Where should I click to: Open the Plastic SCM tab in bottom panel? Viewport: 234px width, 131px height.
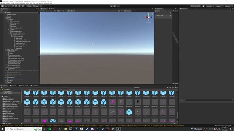(x=23, y=86)
